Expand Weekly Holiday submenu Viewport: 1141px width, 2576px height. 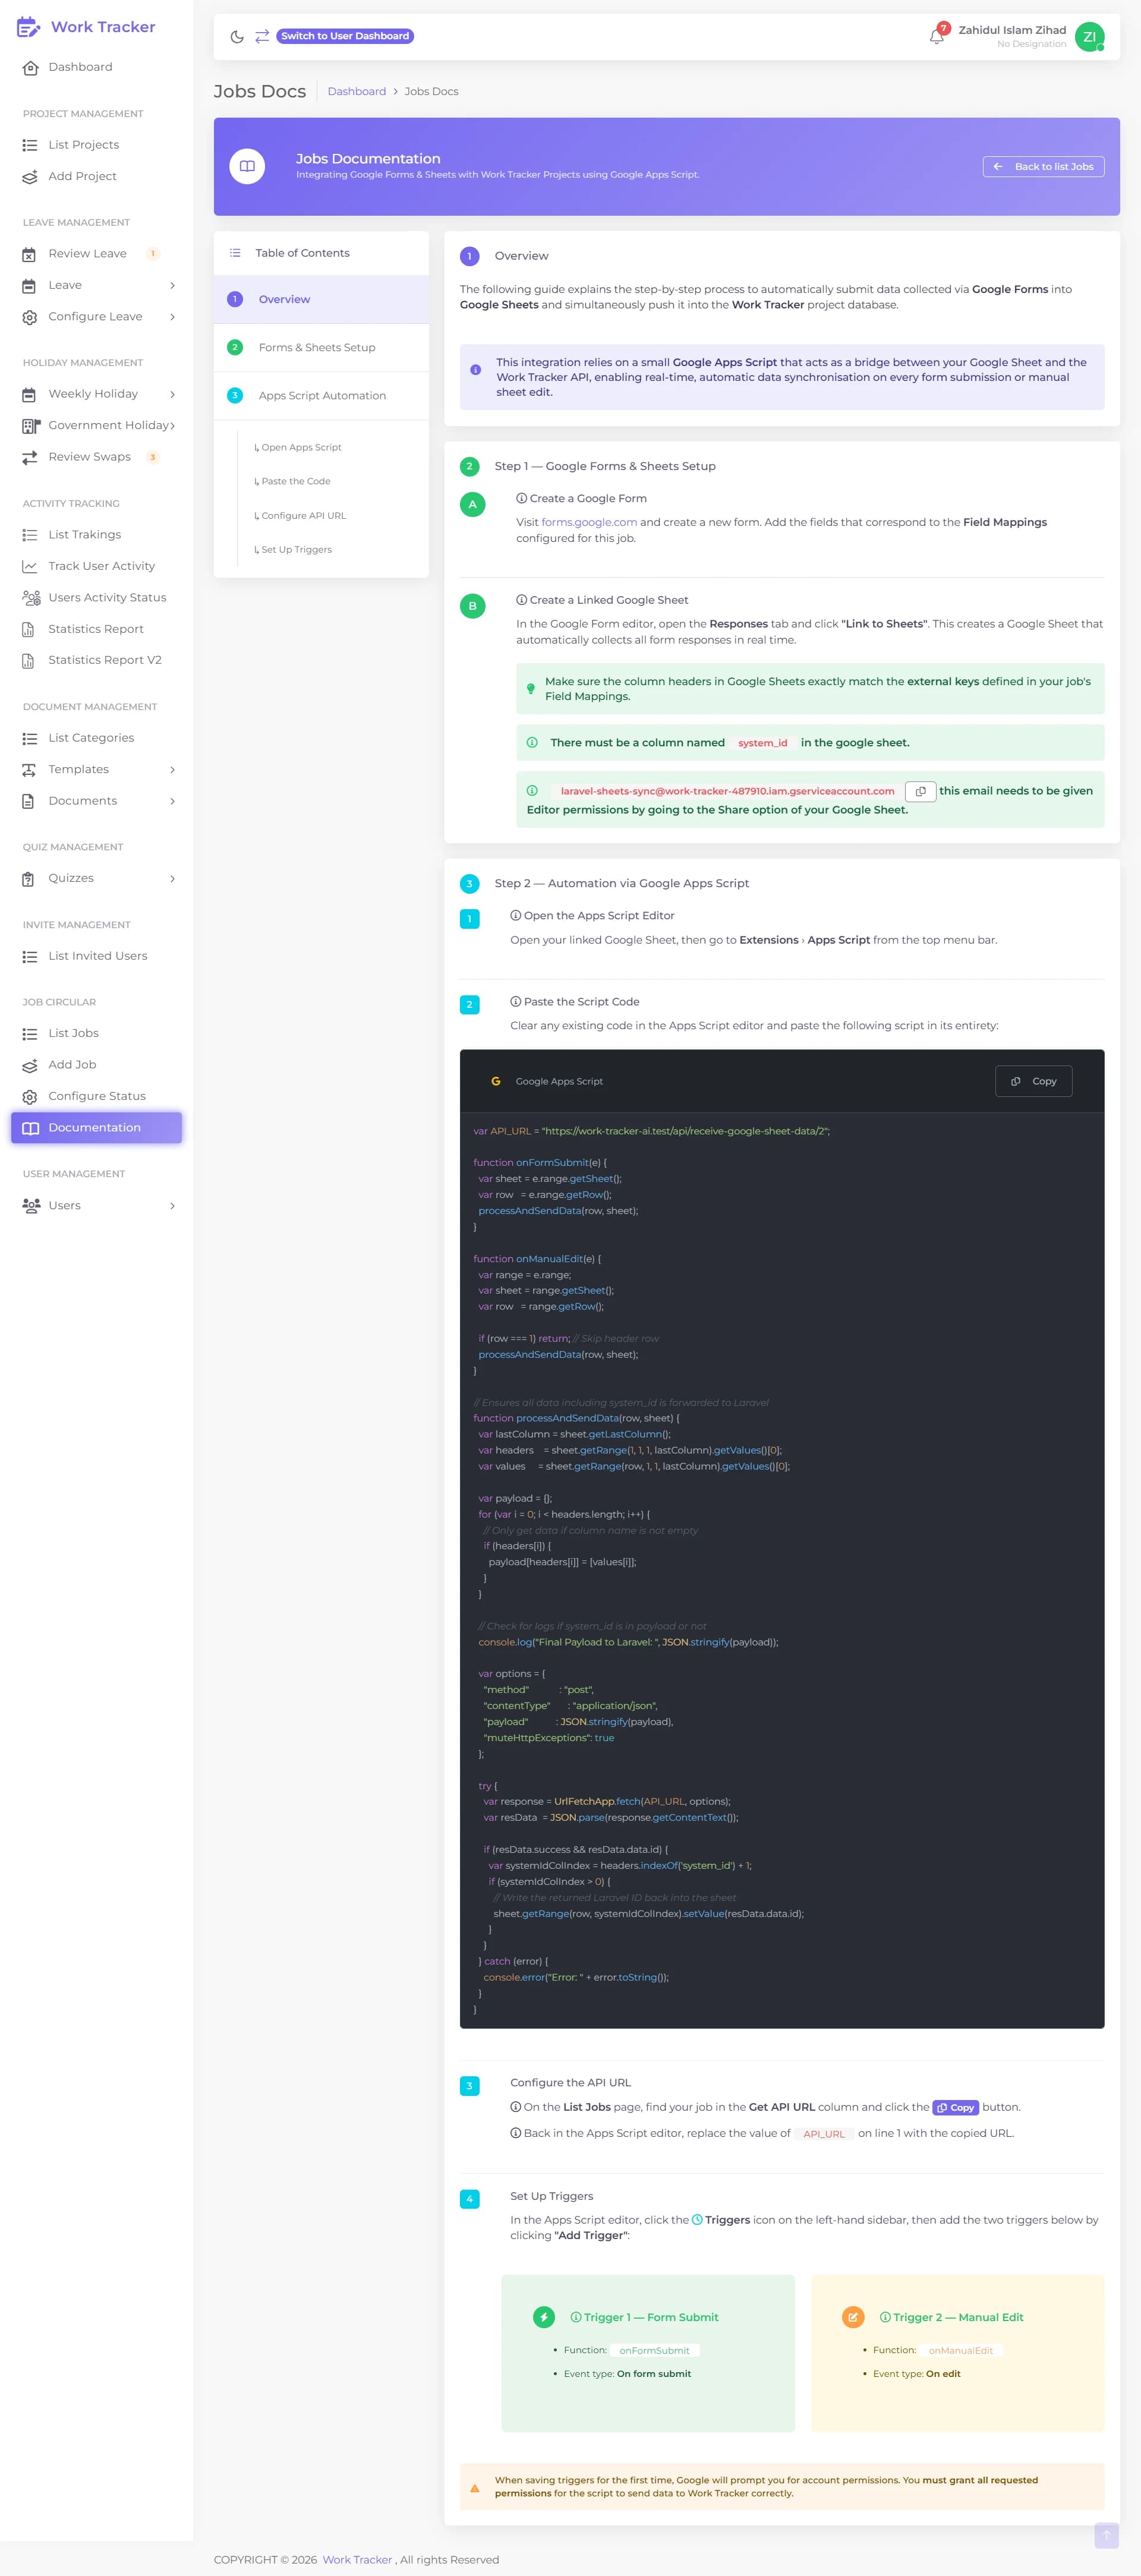pos(172,394)
